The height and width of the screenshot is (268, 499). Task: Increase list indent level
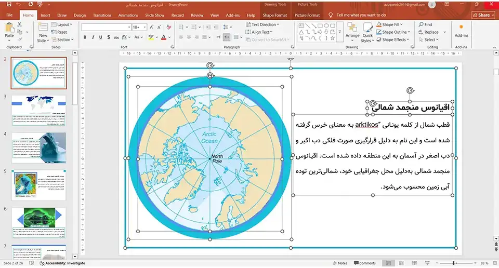click(x=215, y=28)
